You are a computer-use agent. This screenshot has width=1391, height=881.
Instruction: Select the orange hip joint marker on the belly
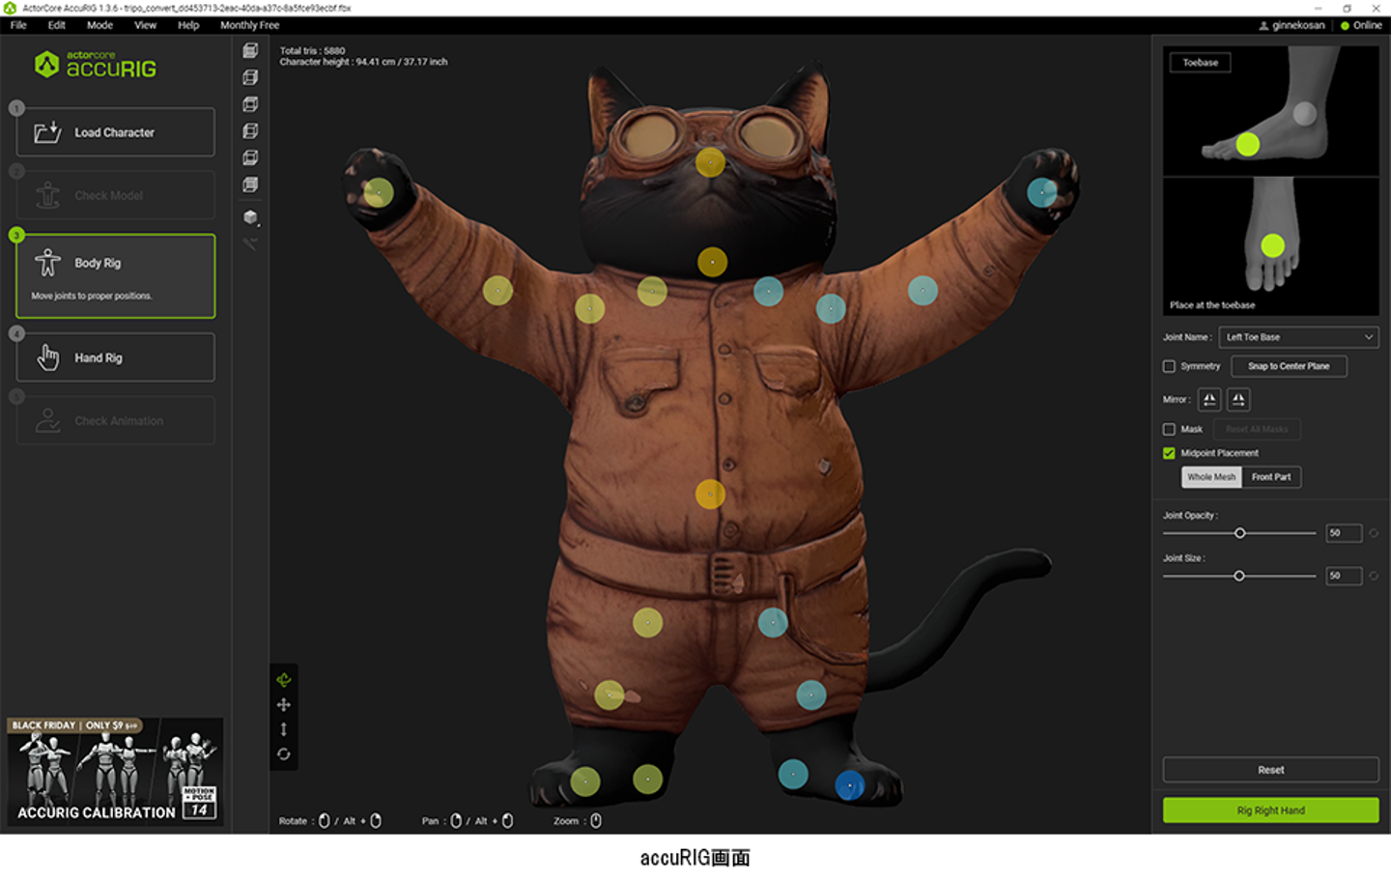tap(710, 495)
